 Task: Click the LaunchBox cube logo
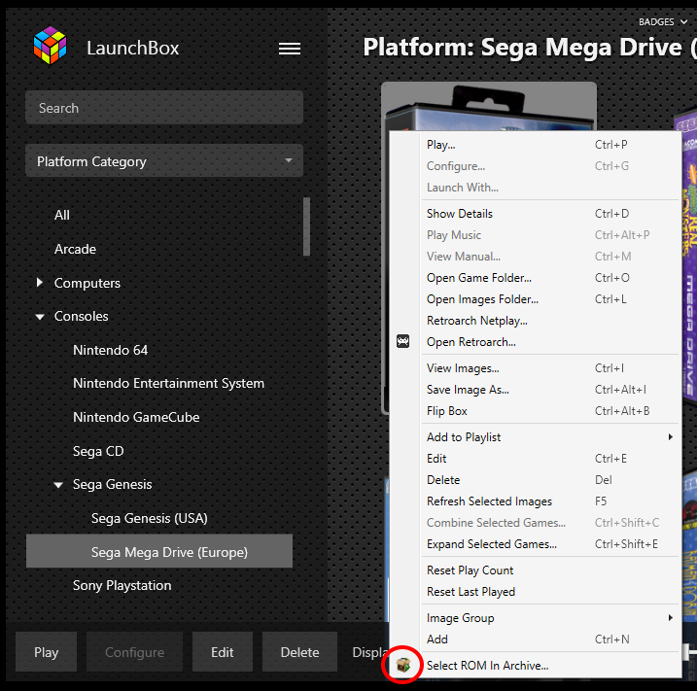(51, 47)
